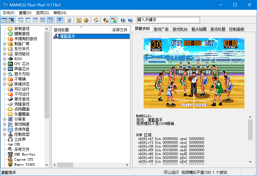
Task: Select the Capcom CPS folder icon
Action: pyautogui.click(x=10, y=159)
